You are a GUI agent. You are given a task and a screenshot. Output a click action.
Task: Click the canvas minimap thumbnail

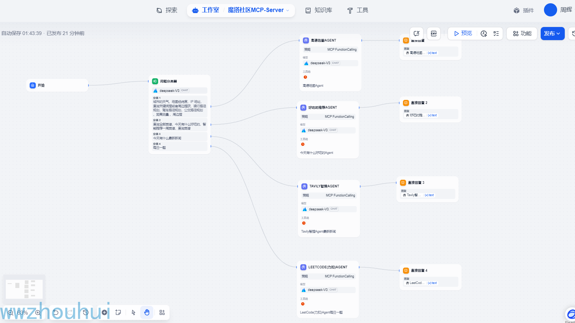click(24, 289)
